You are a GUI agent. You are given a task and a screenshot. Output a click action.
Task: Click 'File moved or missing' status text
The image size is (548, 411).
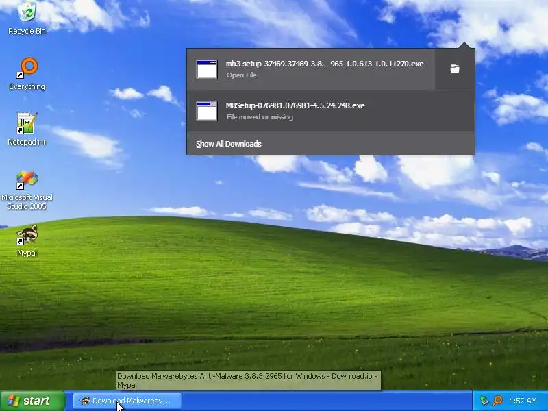coord(260,117)
